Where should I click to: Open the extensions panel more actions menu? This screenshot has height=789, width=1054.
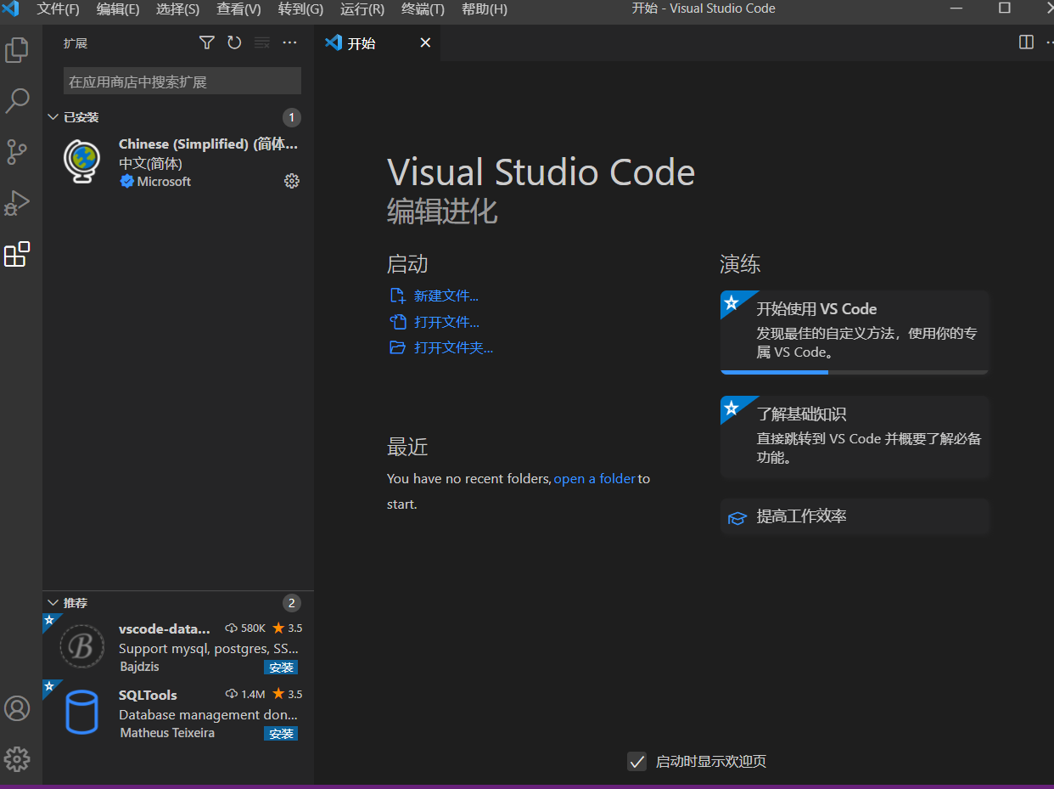[x=290, y=42]
